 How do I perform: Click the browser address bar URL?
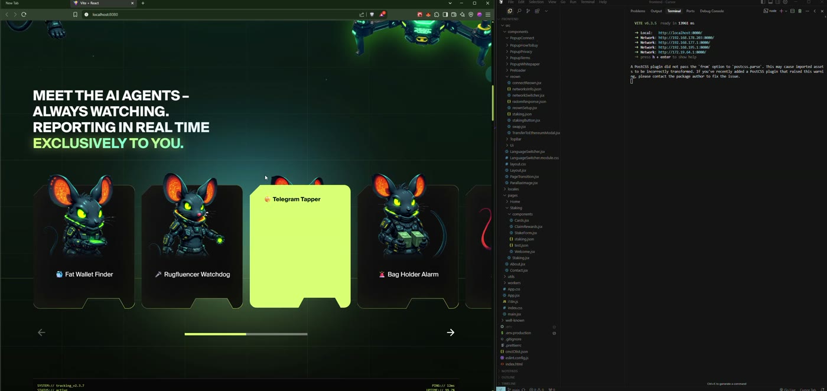[x=105, y=14]
